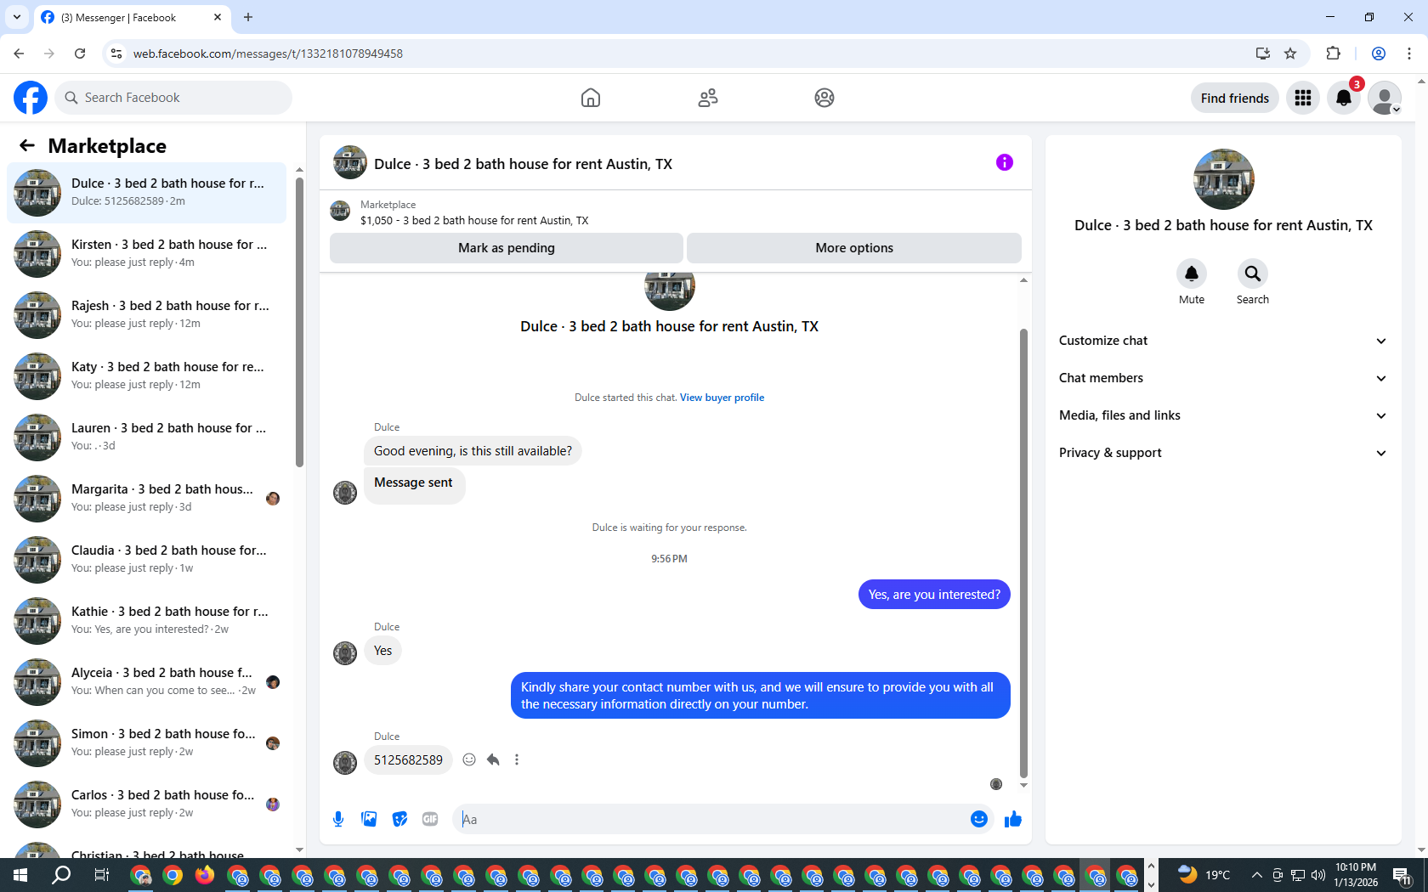Choose a sticker to send
Image resolution: width=1428 pixels, height=892 pixels.
pos(399,819)
